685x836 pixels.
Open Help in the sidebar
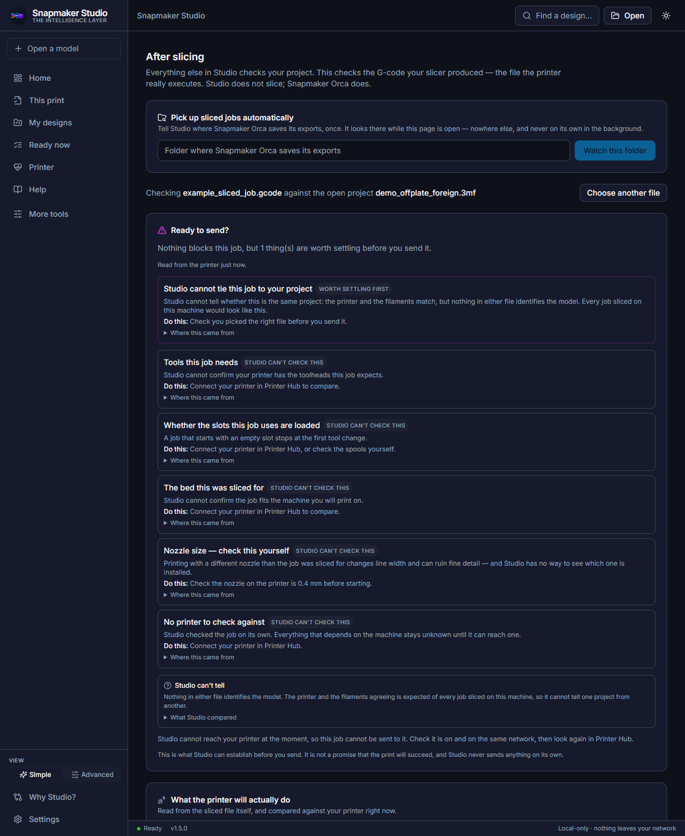tap(63, 189)
